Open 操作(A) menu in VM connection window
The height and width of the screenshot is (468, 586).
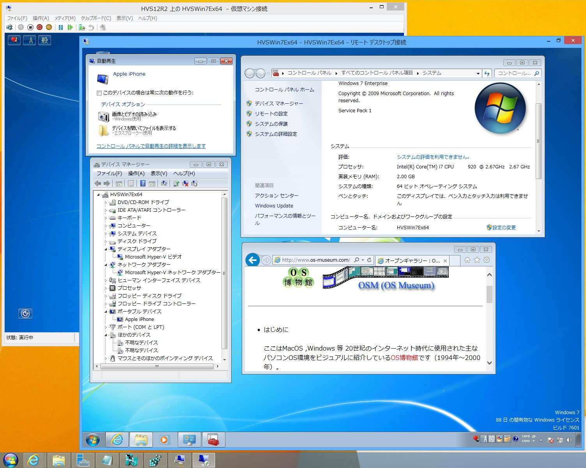tap(41, 18)
